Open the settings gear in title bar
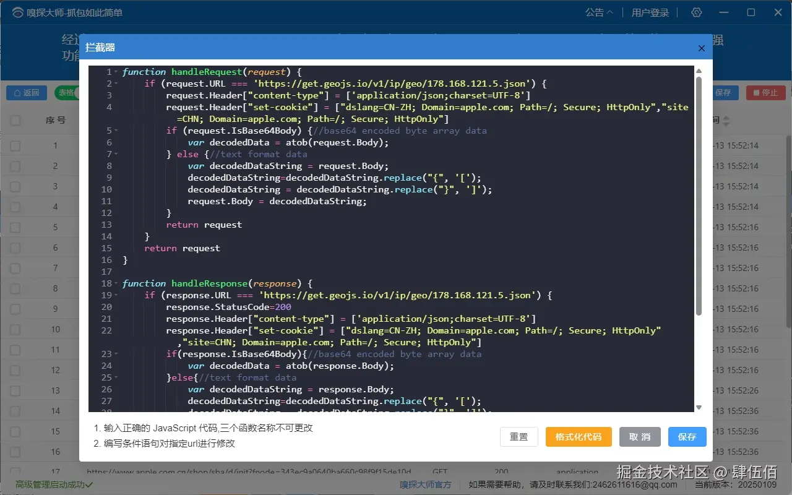This screenshot has width=792, height=495. 697,12
